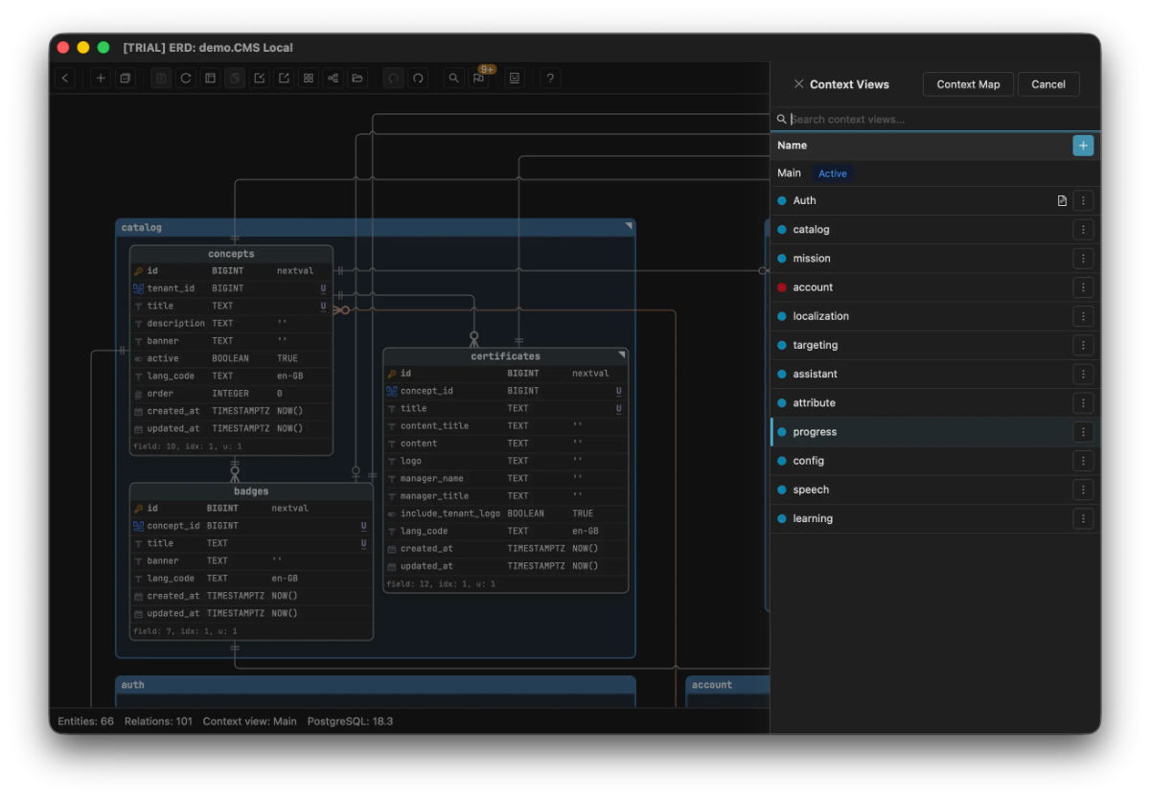
Task: Open the three-dot menu for account
Action: click(1083, 287)
